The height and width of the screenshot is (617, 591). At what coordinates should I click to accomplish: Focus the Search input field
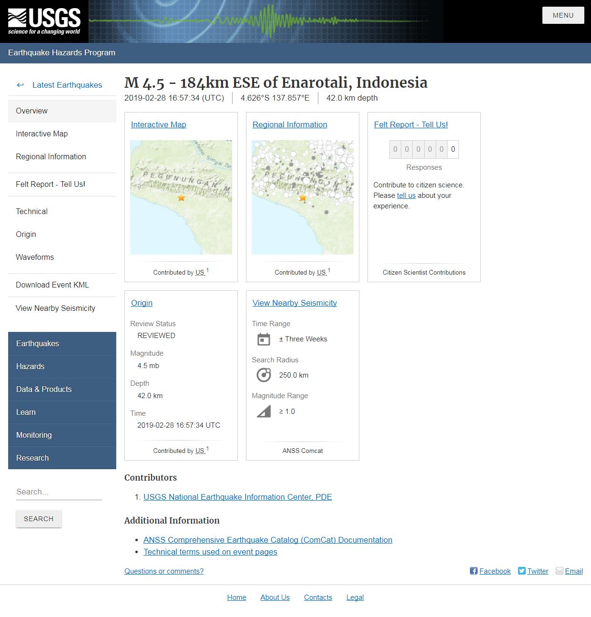(59, 492)
